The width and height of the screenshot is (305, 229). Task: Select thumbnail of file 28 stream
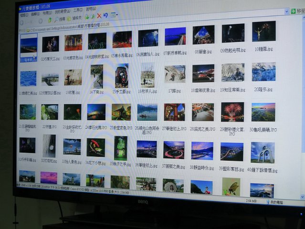point(203,113)
